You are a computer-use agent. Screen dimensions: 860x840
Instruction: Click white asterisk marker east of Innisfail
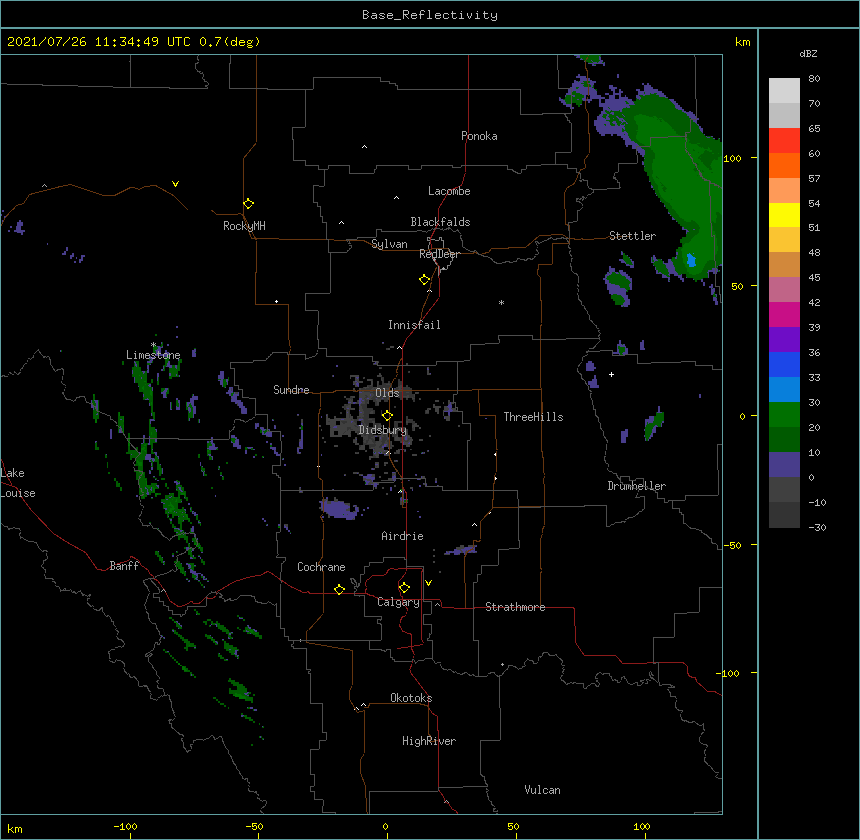pos(501,302)
